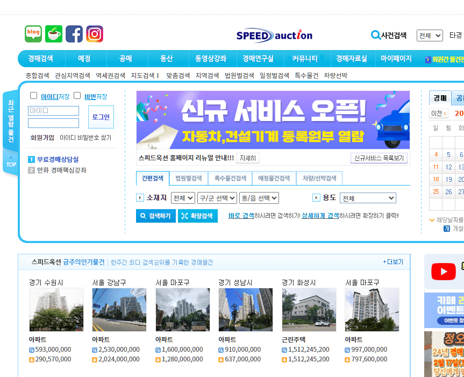Switch to the 법원별검색 tab
Image resolution: width=464 pixels, height=377 pixels.
click(x=188, y=177)
